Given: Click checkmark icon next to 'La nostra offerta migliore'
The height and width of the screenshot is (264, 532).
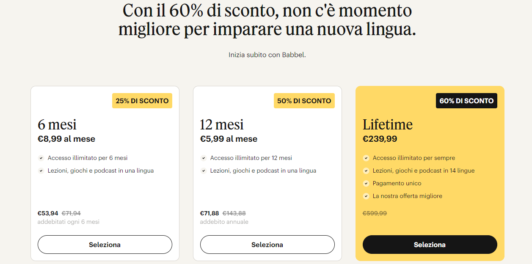Looking at the screenshot, I should [366, 196].
